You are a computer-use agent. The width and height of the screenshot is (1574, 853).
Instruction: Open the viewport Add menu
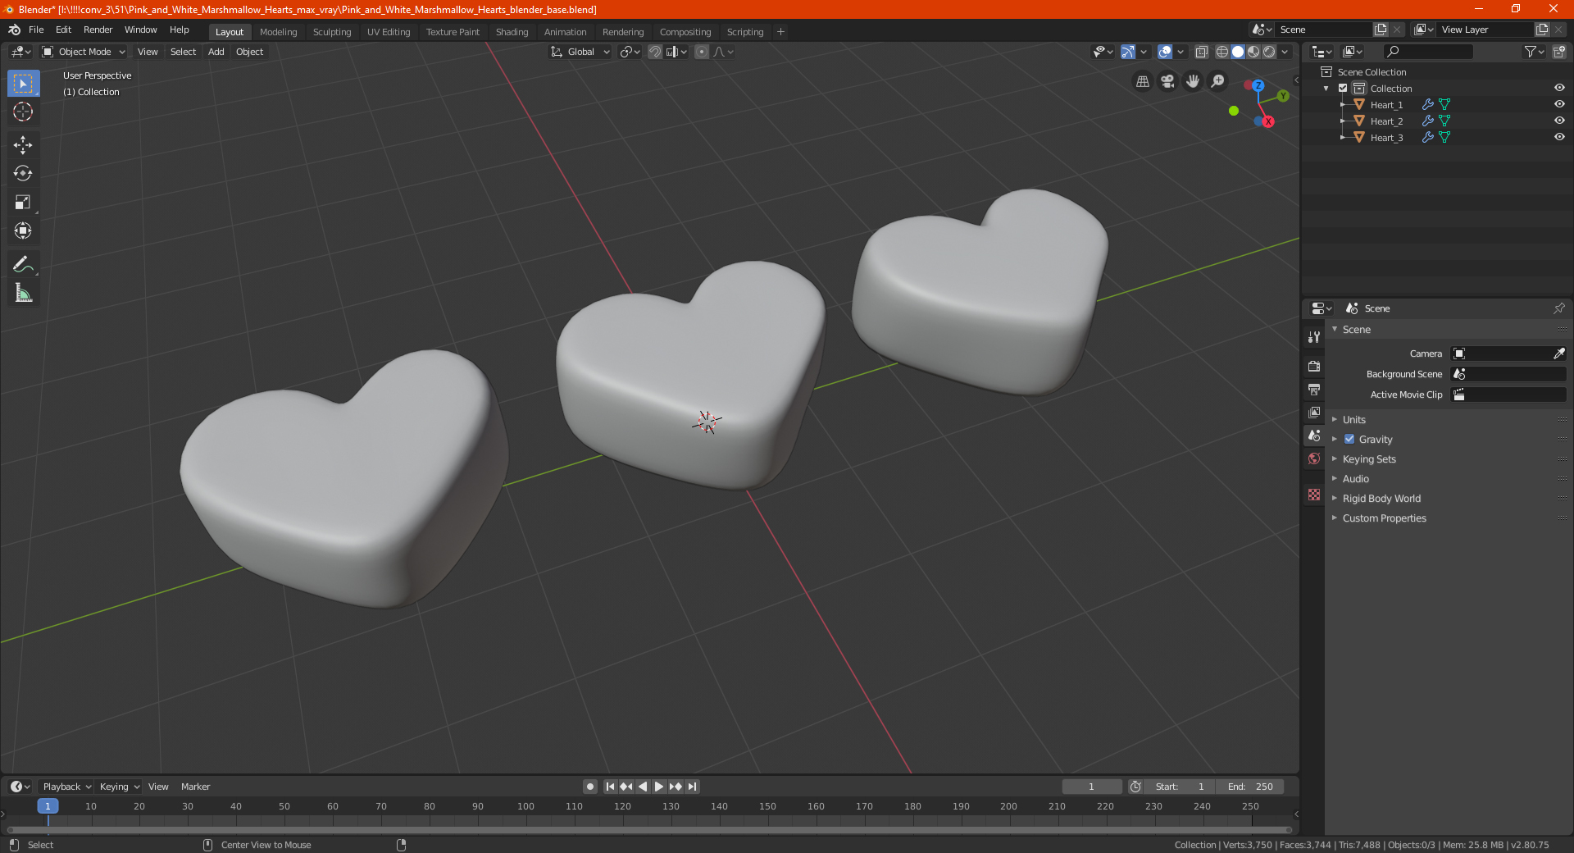[216, 52]
